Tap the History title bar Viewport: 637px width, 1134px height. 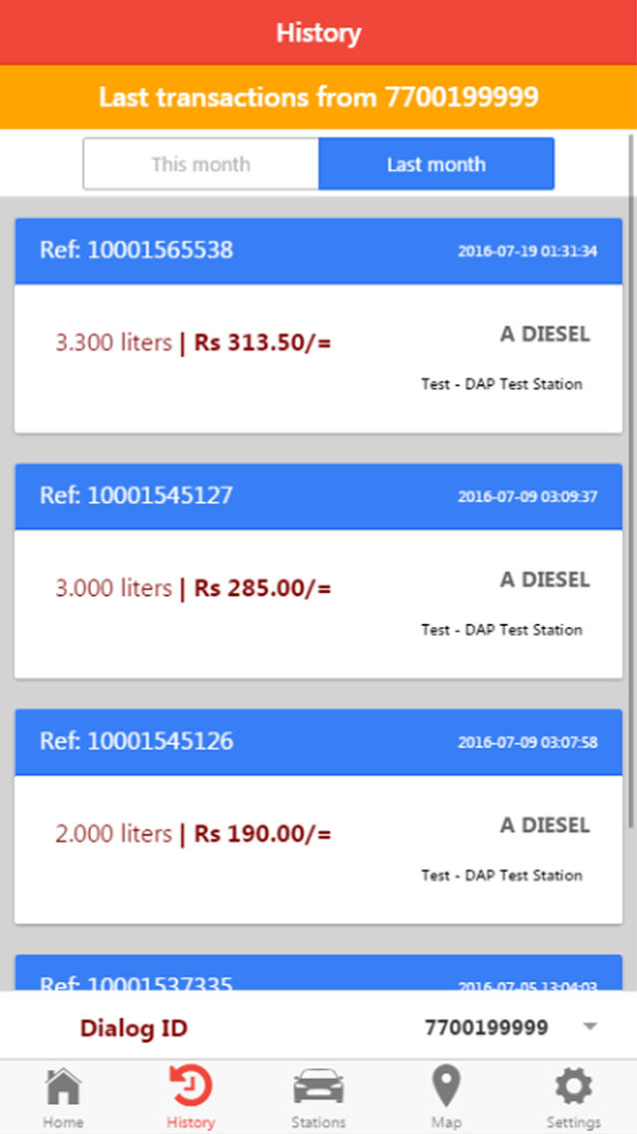coord(319,33)
